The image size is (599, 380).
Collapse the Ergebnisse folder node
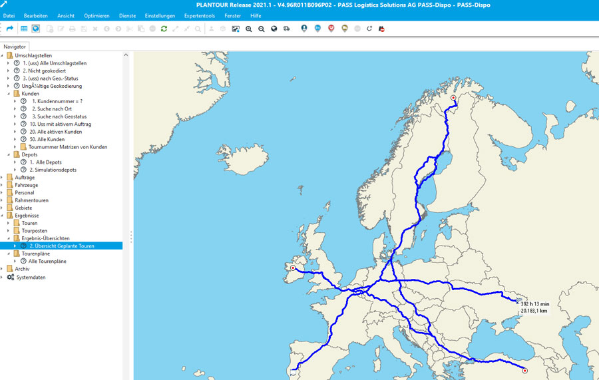click(x=2, y=216)
